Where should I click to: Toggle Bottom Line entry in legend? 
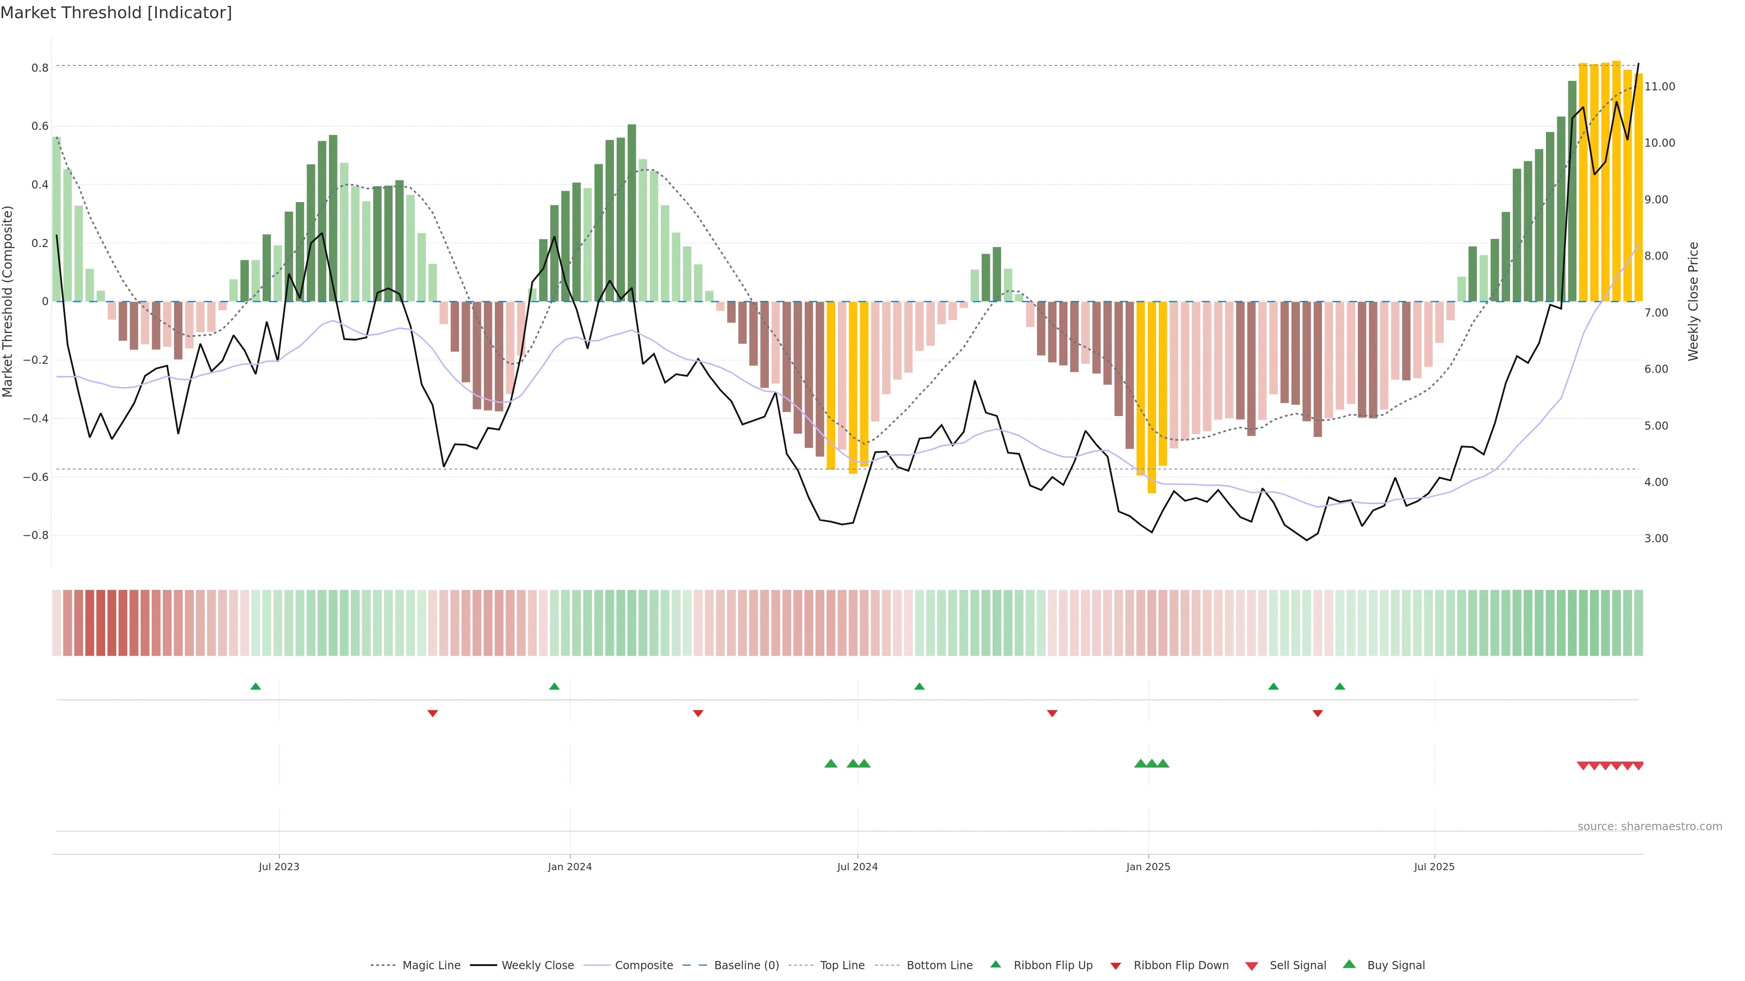click(939, 966)
